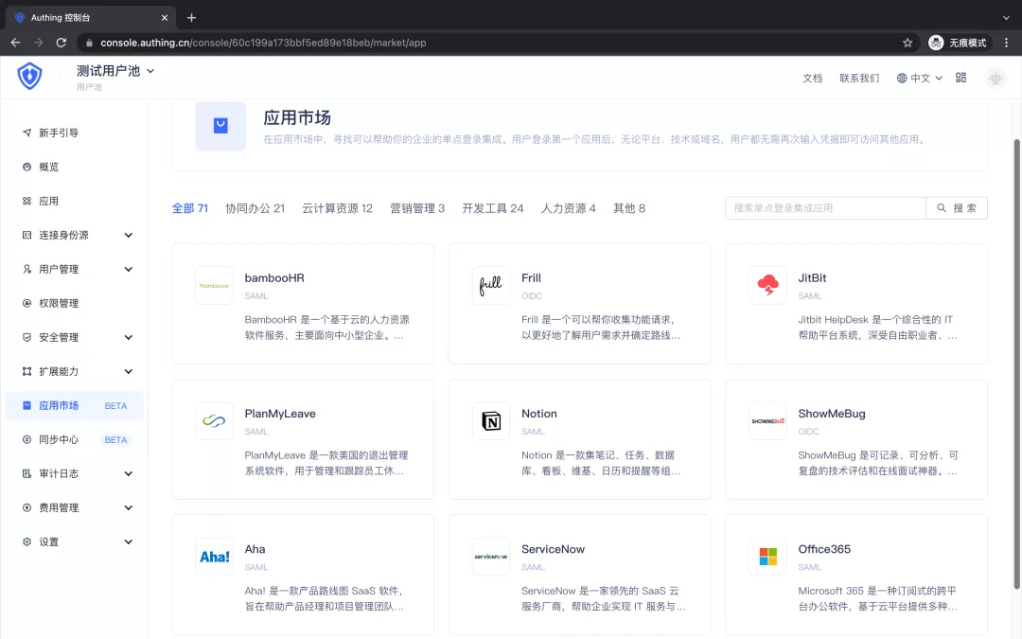Bookmark this page with the star icon

coord(907,43)
